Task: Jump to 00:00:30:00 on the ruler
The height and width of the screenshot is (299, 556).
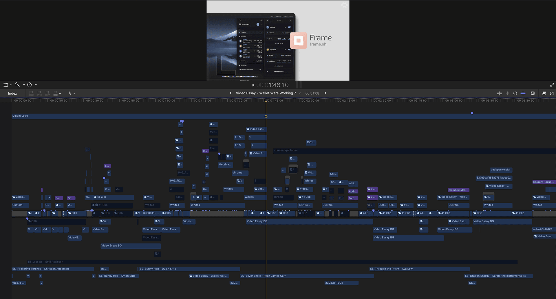Action: (95, 101)
